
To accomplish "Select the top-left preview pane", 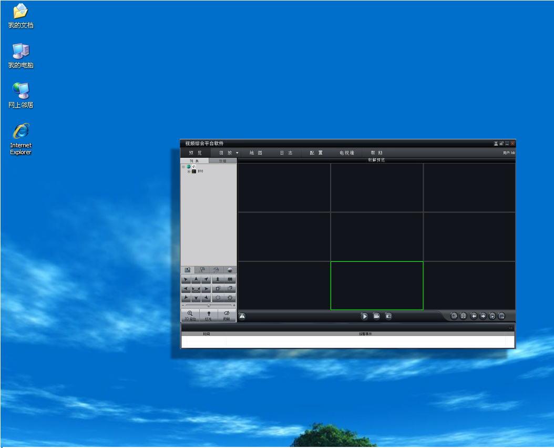I will [x=284, y=187].
